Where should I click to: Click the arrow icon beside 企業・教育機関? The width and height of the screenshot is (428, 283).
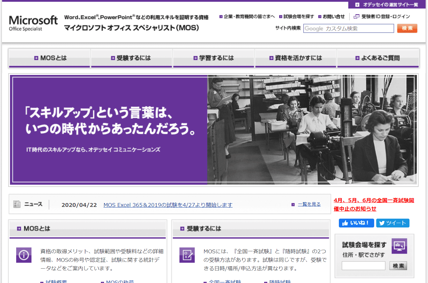pos(221,17)
